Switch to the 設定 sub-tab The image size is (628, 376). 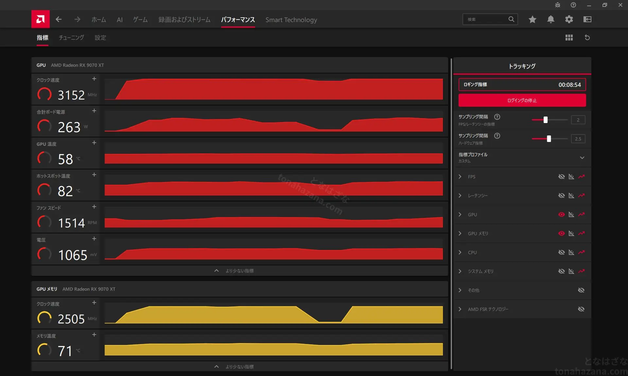pyautogui.click(x=100, y=38)
